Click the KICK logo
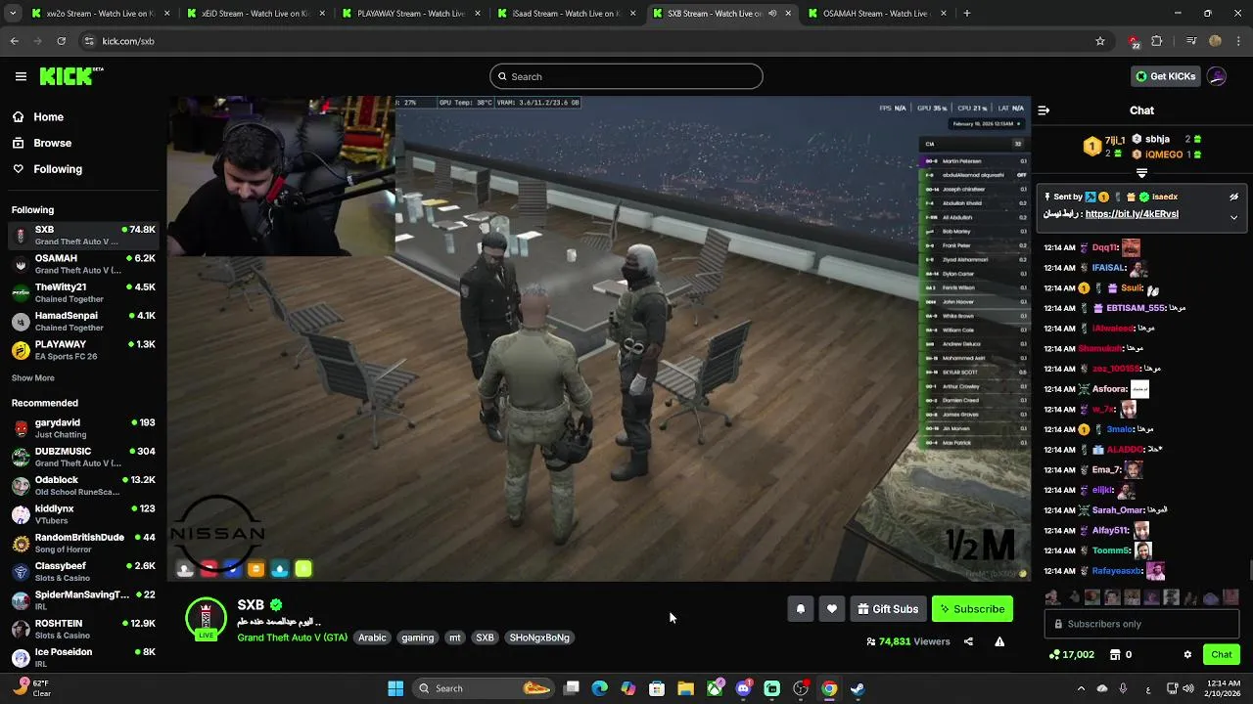The width and height of the screenshot is (1253, 704). tap(71, 76)
